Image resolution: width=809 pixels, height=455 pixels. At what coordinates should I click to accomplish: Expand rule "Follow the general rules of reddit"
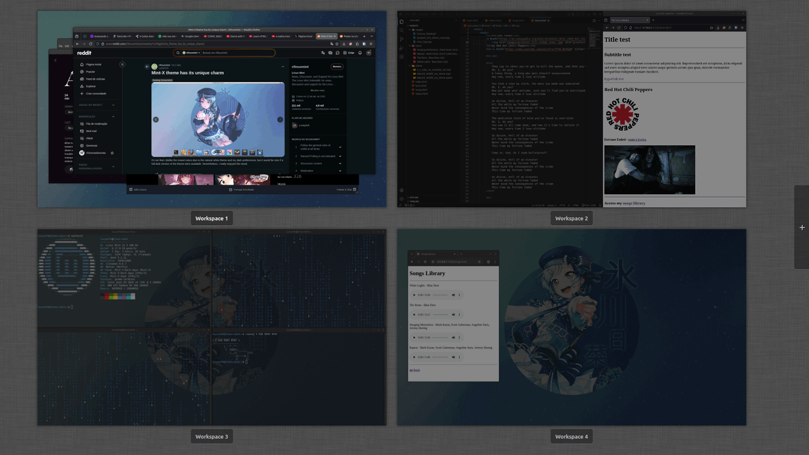pyautogui.click(x=317, y=147)
